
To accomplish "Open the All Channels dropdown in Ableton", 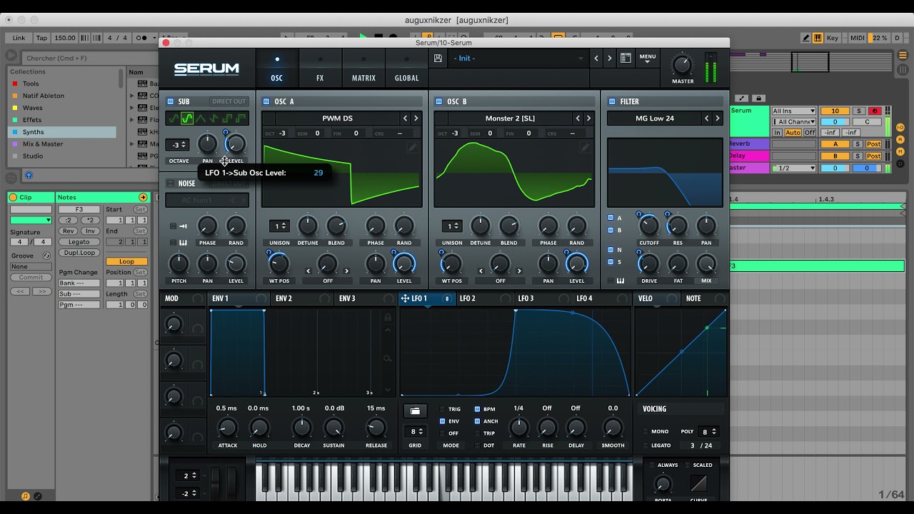I will coord(793,122).
